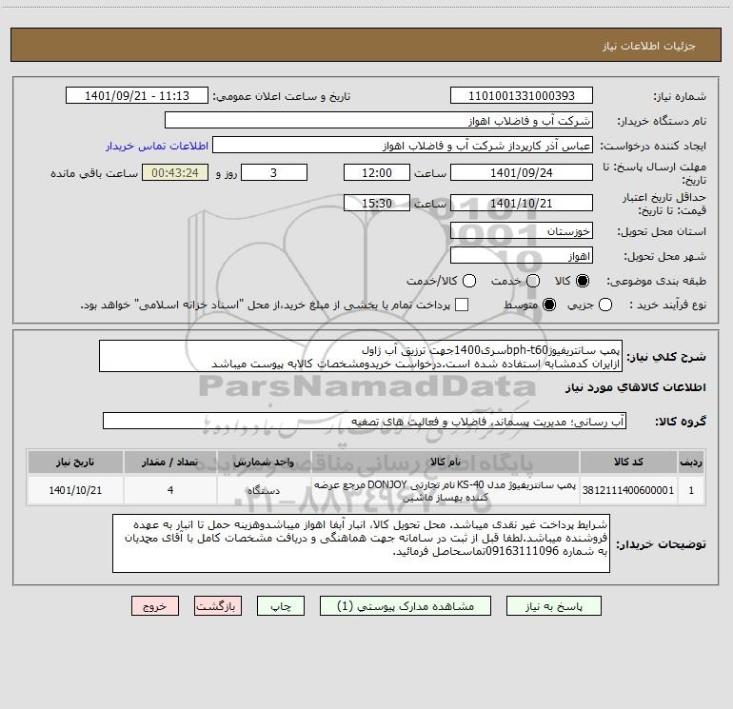Click the تعداد / مقدار column header
The height and width of the screenshot is (709, 733).
point(170,462)
